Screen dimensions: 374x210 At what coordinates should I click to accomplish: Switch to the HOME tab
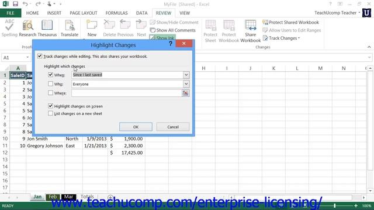click(x=33, y=13)
